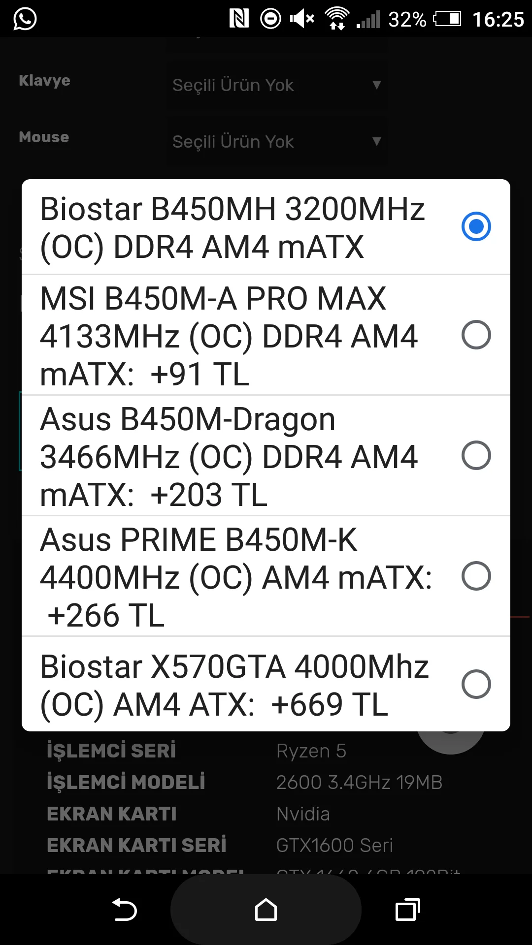
Task: Select Asus B450M-Dragon radio button
Action: coord(476,455)
